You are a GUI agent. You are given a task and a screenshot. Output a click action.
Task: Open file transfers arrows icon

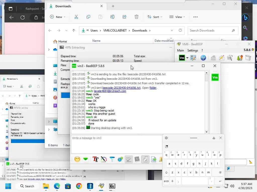240,58
